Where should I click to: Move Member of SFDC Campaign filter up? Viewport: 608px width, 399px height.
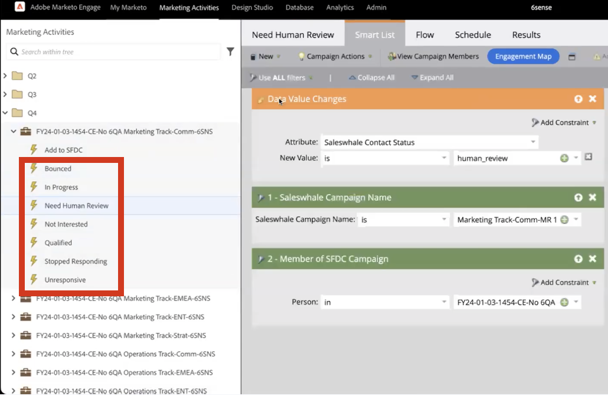point(578,259)
